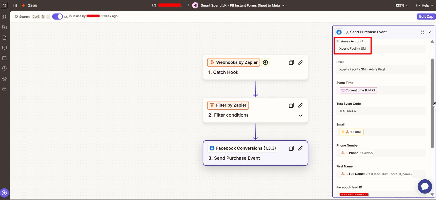Click the Zaps title in the top bar

[x=32, y=5]
